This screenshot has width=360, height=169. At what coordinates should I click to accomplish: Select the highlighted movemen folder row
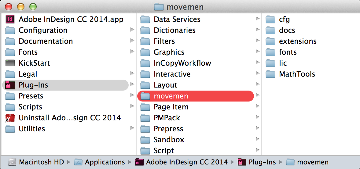click(195, 96)
